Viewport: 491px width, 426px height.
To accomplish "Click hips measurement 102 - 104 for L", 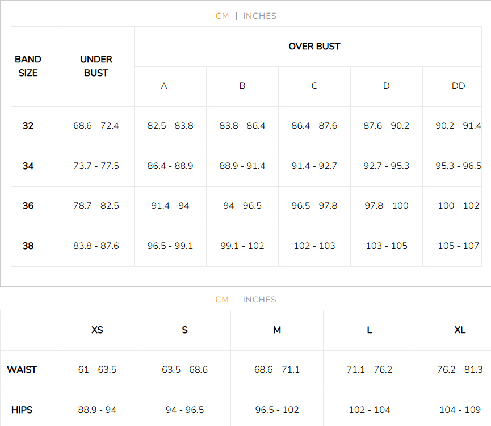I will (x=370, y=410).
